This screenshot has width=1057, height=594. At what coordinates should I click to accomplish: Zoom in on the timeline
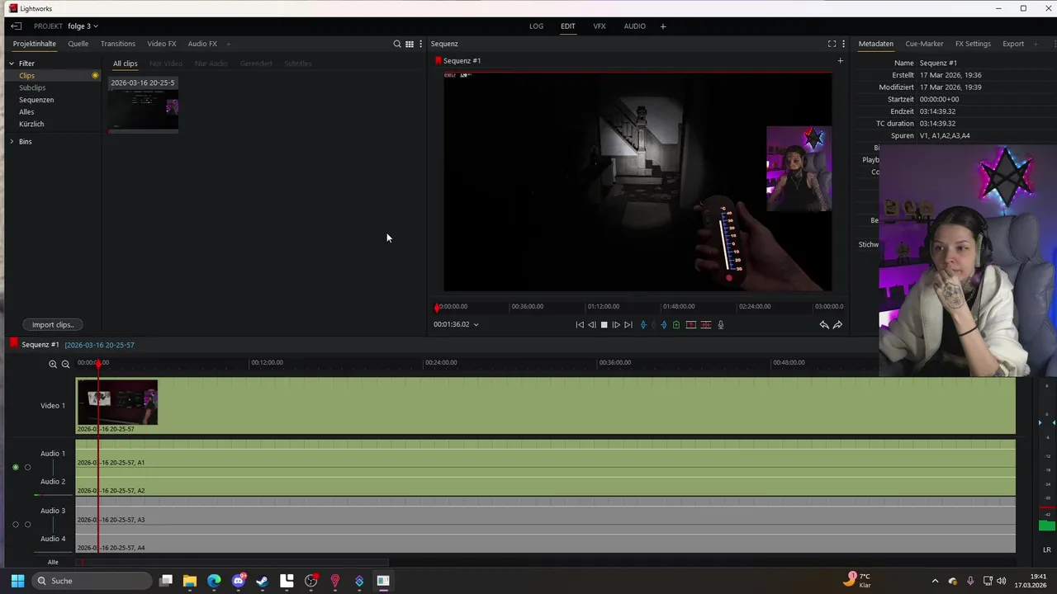pyautogui.click(x=53, y=364)
